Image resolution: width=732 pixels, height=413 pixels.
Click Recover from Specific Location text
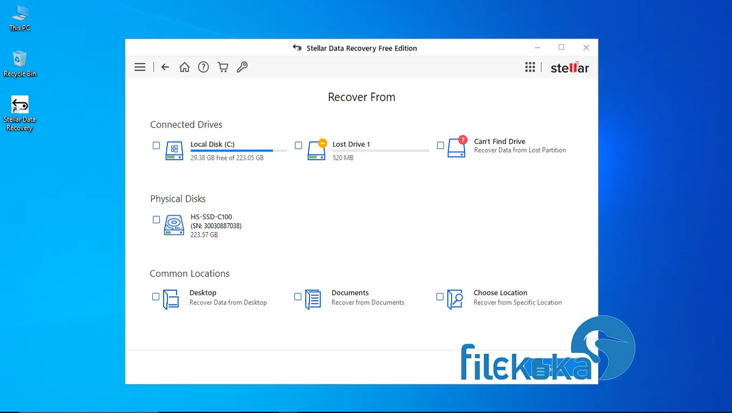tap(518, 302)
